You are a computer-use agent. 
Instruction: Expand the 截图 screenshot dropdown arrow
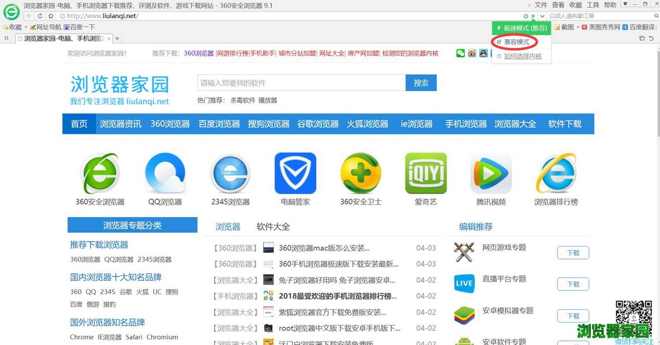(x=577, y=28)
